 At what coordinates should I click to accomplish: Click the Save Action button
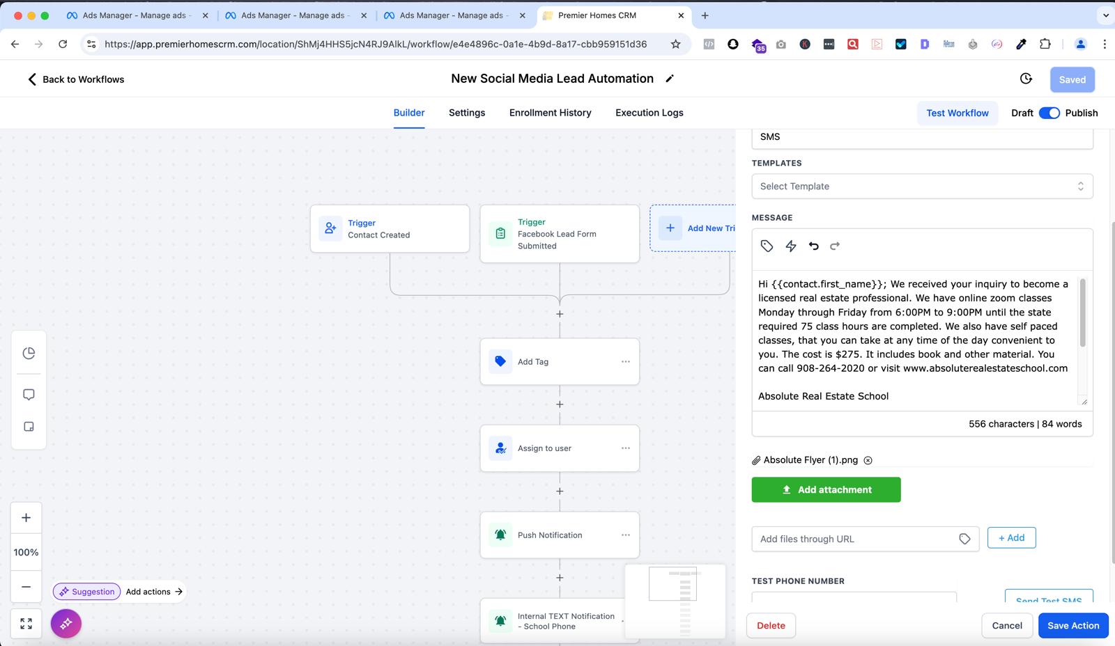[1072, 625]
